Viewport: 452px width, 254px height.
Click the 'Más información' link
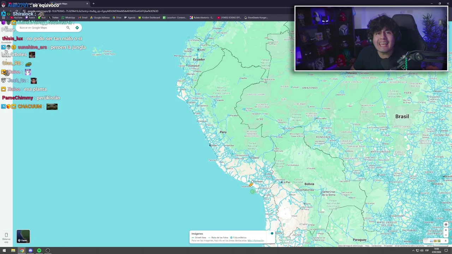click(x=256, y=241)
